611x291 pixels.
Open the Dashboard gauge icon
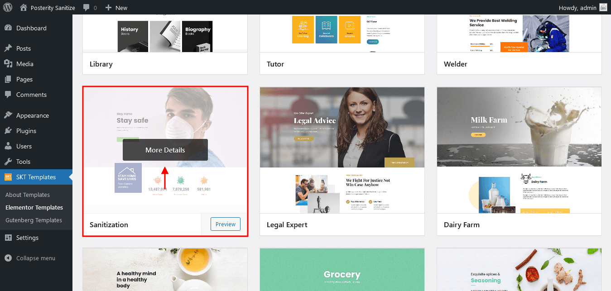8,28
